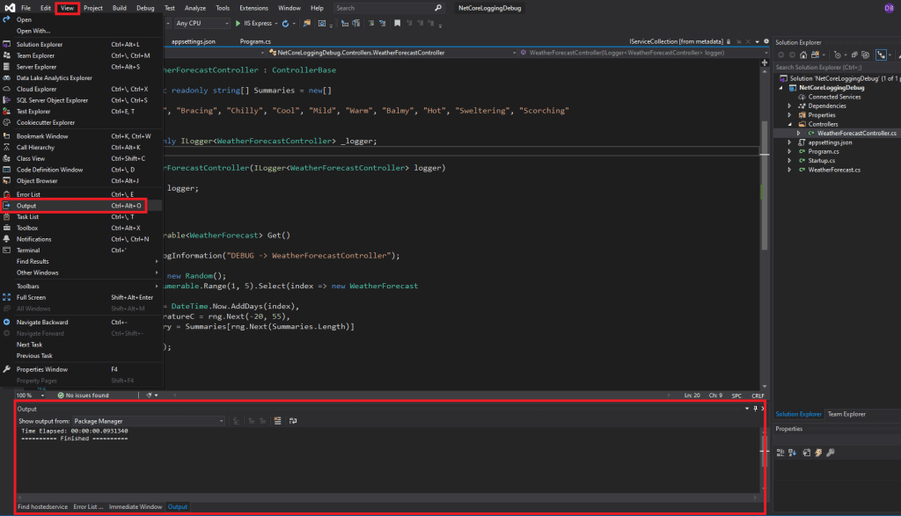Click the Team Explorer icon in View menu

click(x=7, y=55)
